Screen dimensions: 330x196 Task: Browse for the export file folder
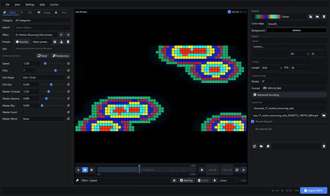324,115
